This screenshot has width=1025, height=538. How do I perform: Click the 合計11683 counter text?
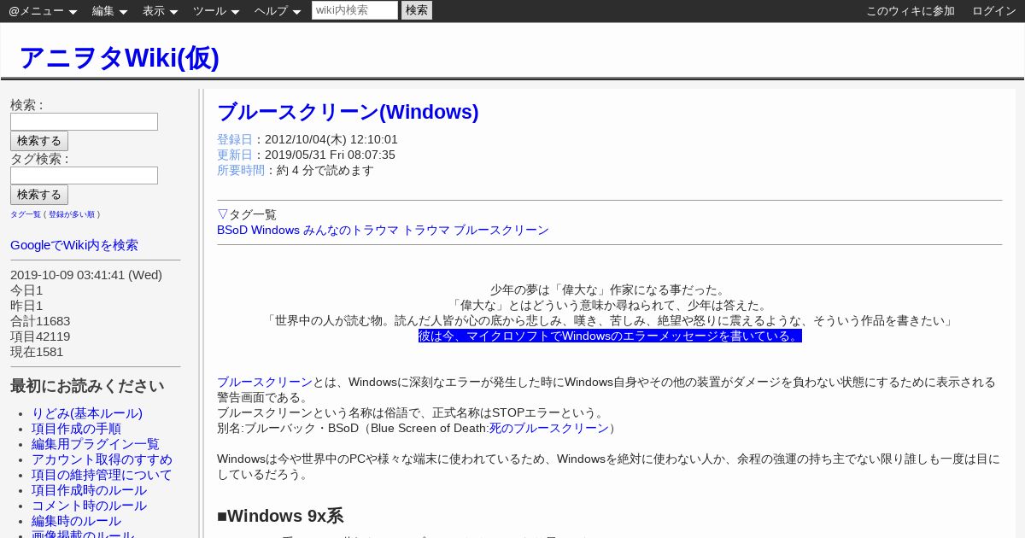(x=40, y=321)
